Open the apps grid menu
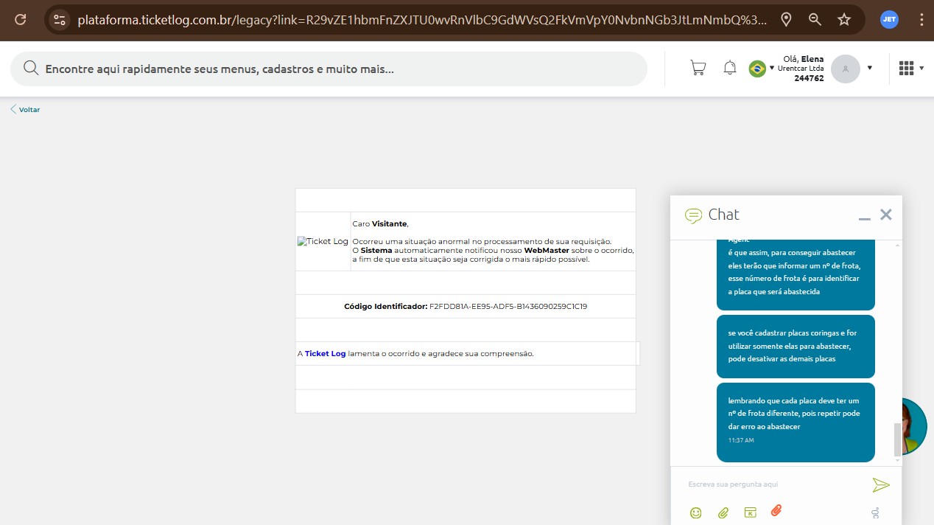The width and height of the screenshot is (934, 525). [x=907, y=69]
